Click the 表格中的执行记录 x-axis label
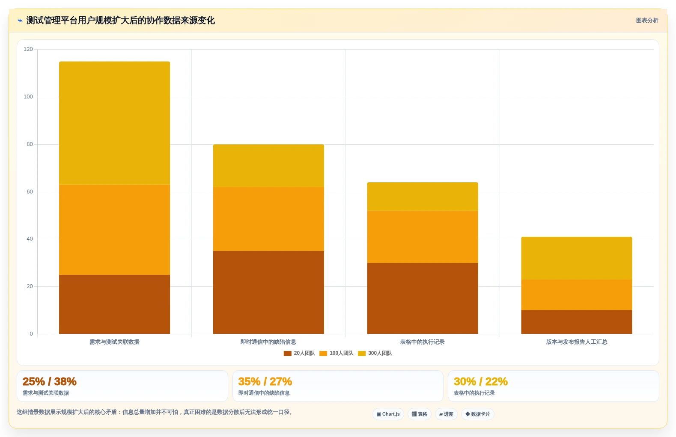The height and width of the screenshot is (437, 676). (x=423, y=342)
